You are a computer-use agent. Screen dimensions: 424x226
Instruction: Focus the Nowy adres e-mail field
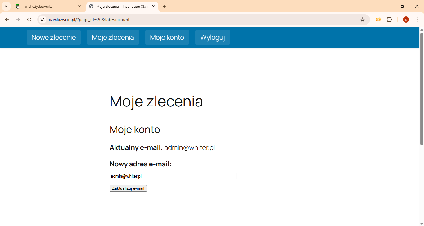pos(173,176)
